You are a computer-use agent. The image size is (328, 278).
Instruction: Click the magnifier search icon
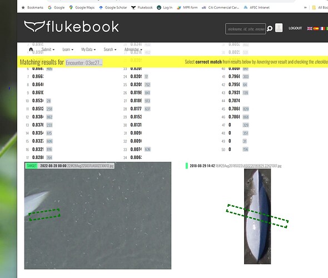[270, 28]
